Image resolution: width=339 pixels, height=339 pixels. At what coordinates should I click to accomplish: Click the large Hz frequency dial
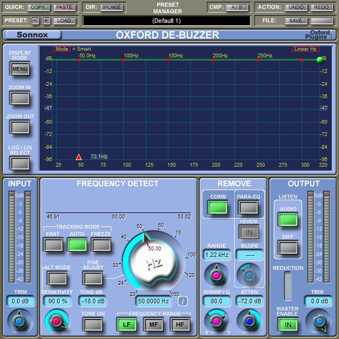pos(154,261)
